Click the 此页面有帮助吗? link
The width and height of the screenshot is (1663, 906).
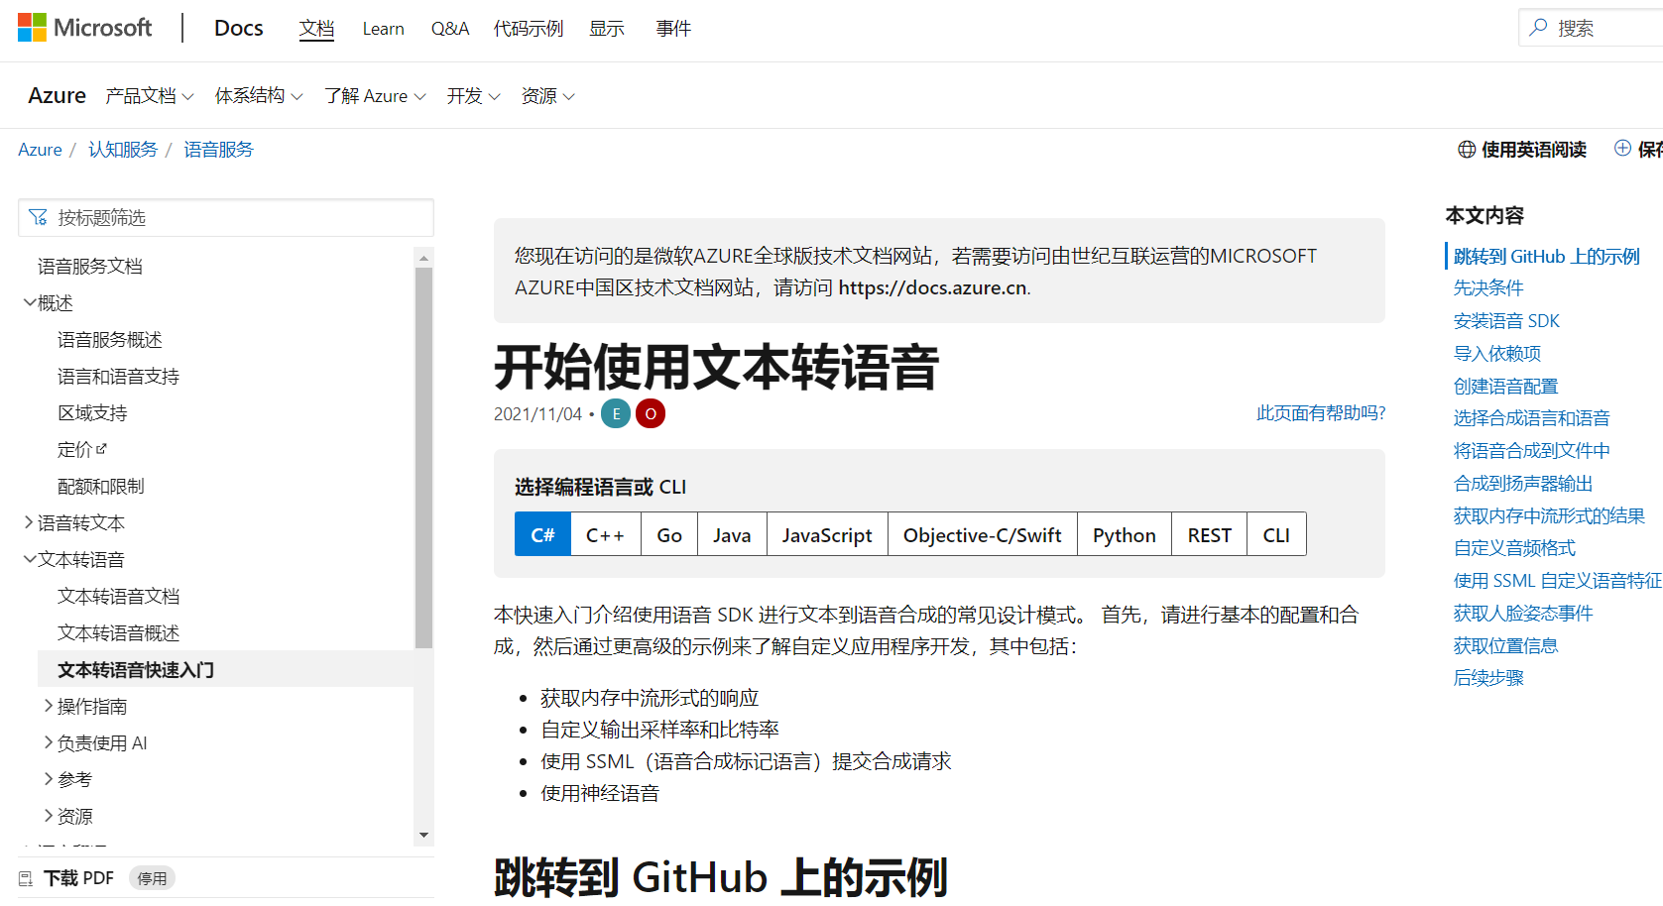click(x=1321, y=413)
